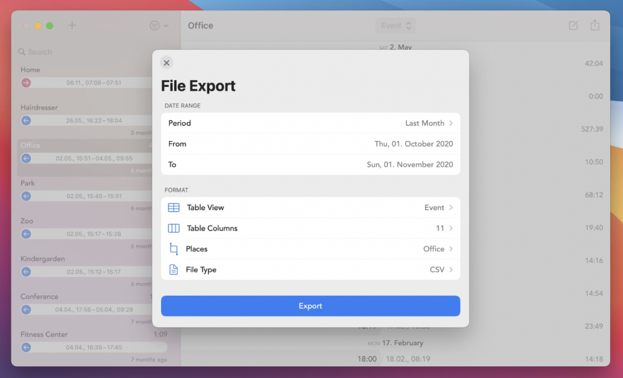Click the Home visit time 06.11., 07:08–07:51
Image resolution: width=623 pixels, height=378 pixels.
(94, 83)
